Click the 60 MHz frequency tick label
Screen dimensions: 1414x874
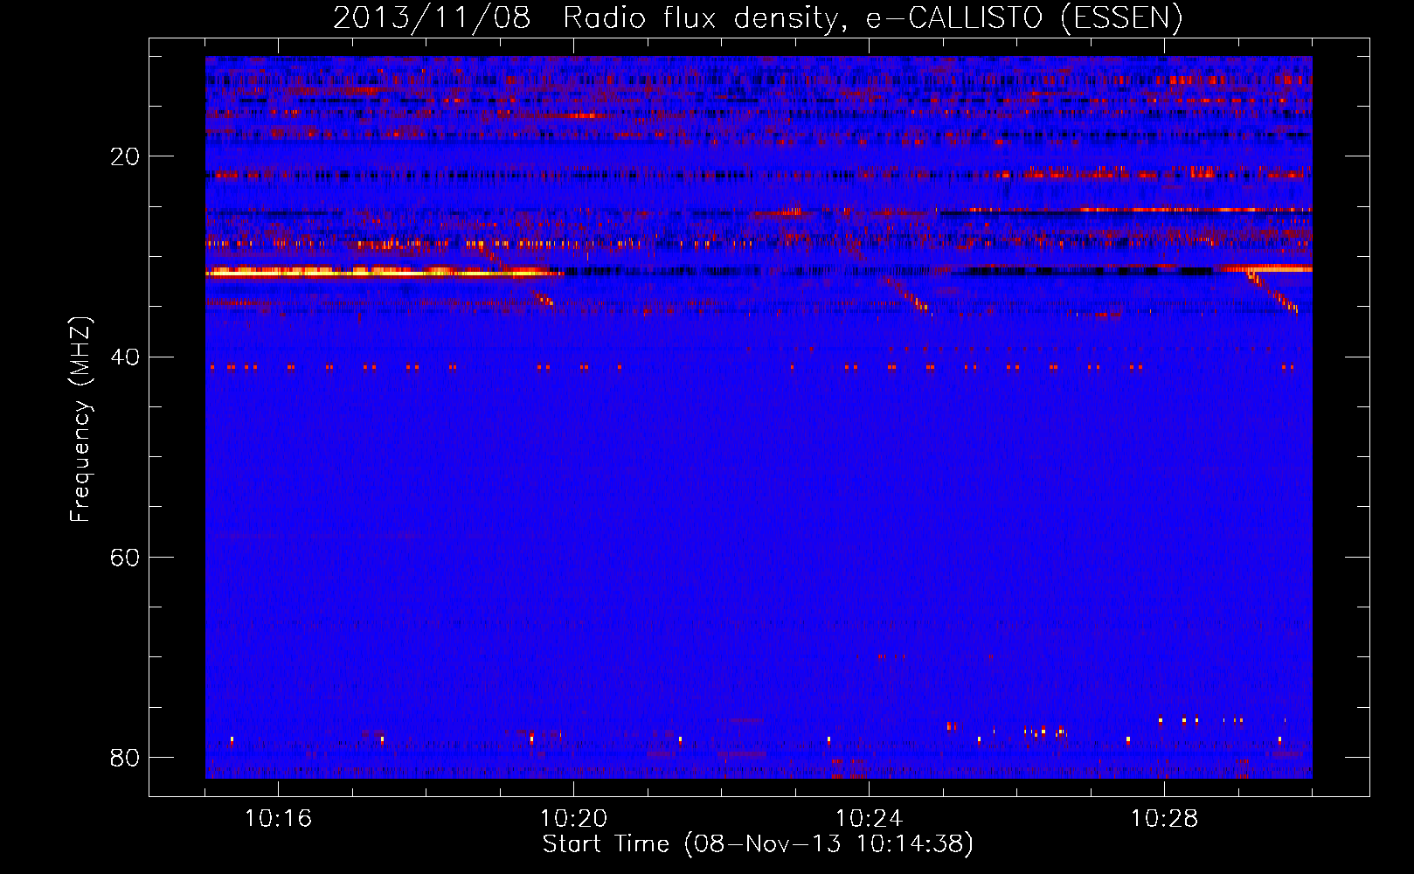tap(125, 557)
